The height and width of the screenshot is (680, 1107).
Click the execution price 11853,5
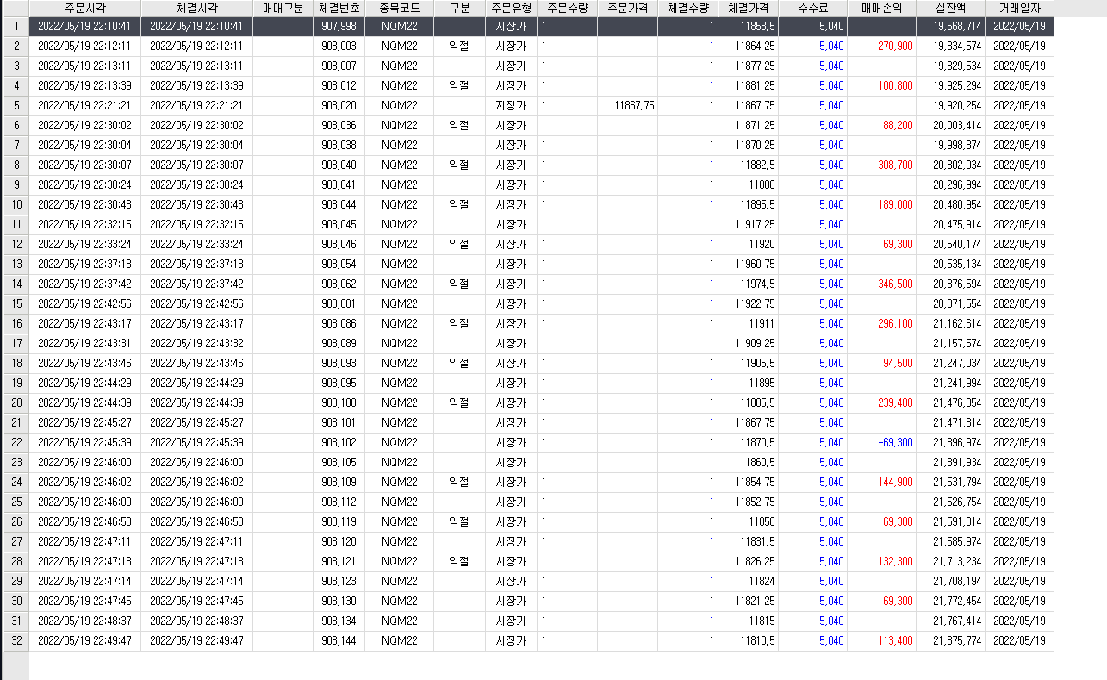click(x=757, y=26)
